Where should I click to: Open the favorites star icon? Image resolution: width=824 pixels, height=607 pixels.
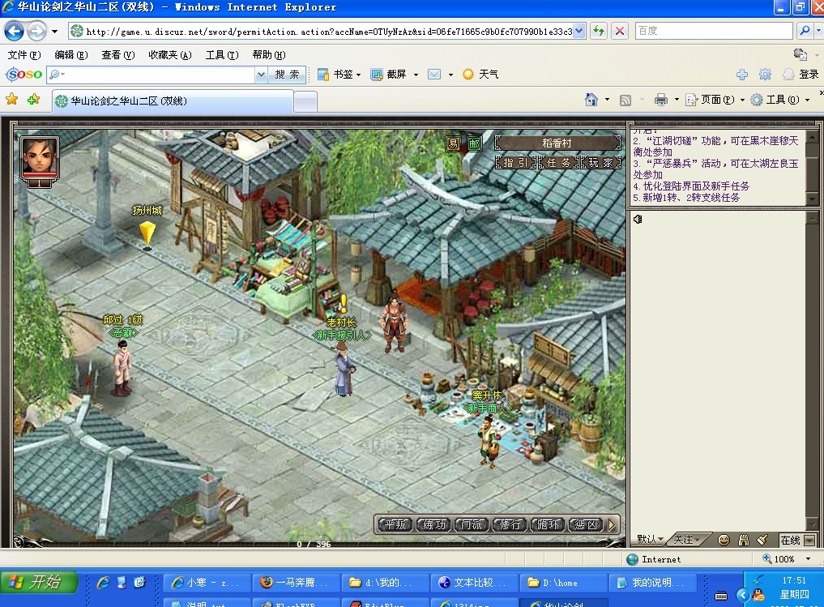11,100
